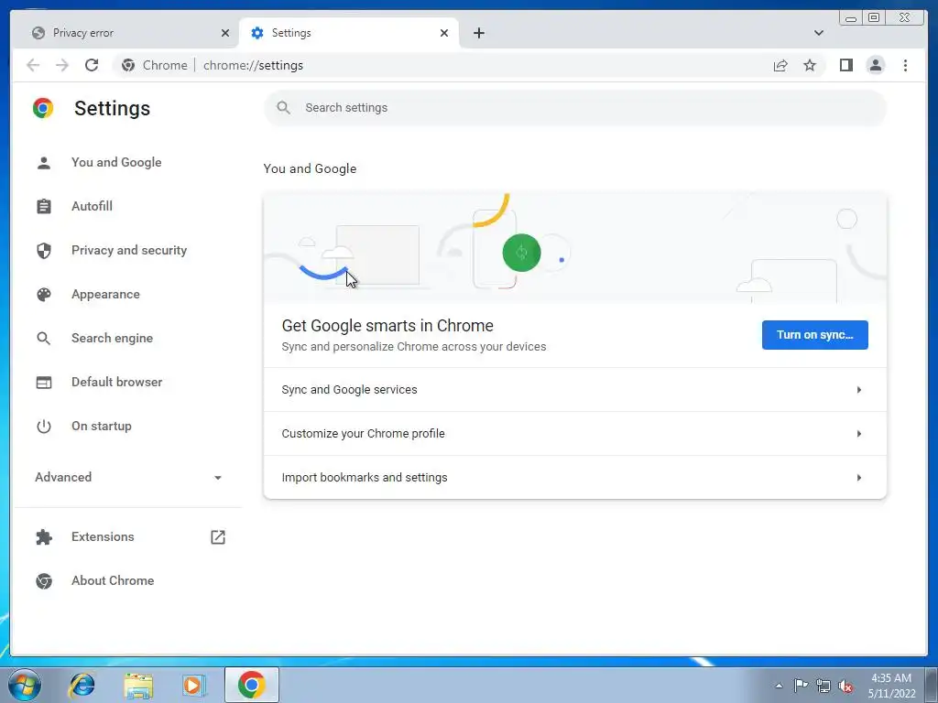This screenshot has width=938, height=703.
Task: Show hidden system tray icons arrow
Action: (779, 686)
